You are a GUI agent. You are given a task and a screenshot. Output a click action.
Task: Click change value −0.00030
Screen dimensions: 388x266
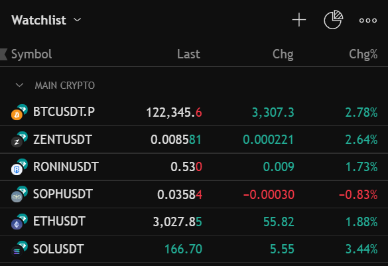click(x=269, y=194)
